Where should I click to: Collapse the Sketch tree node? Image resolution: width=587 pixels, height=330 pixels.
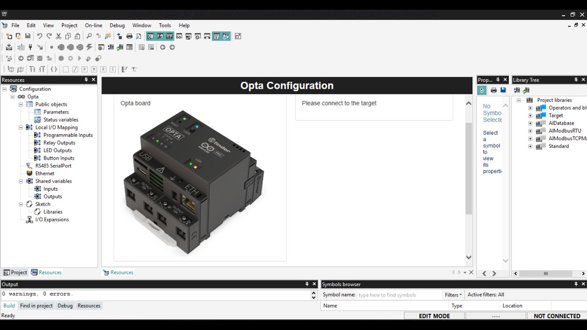[21, 204]
